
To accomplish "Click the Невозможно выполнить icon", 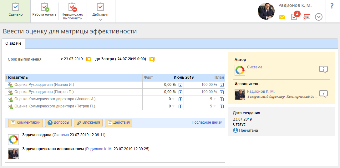I will click(x=72, y=7).
